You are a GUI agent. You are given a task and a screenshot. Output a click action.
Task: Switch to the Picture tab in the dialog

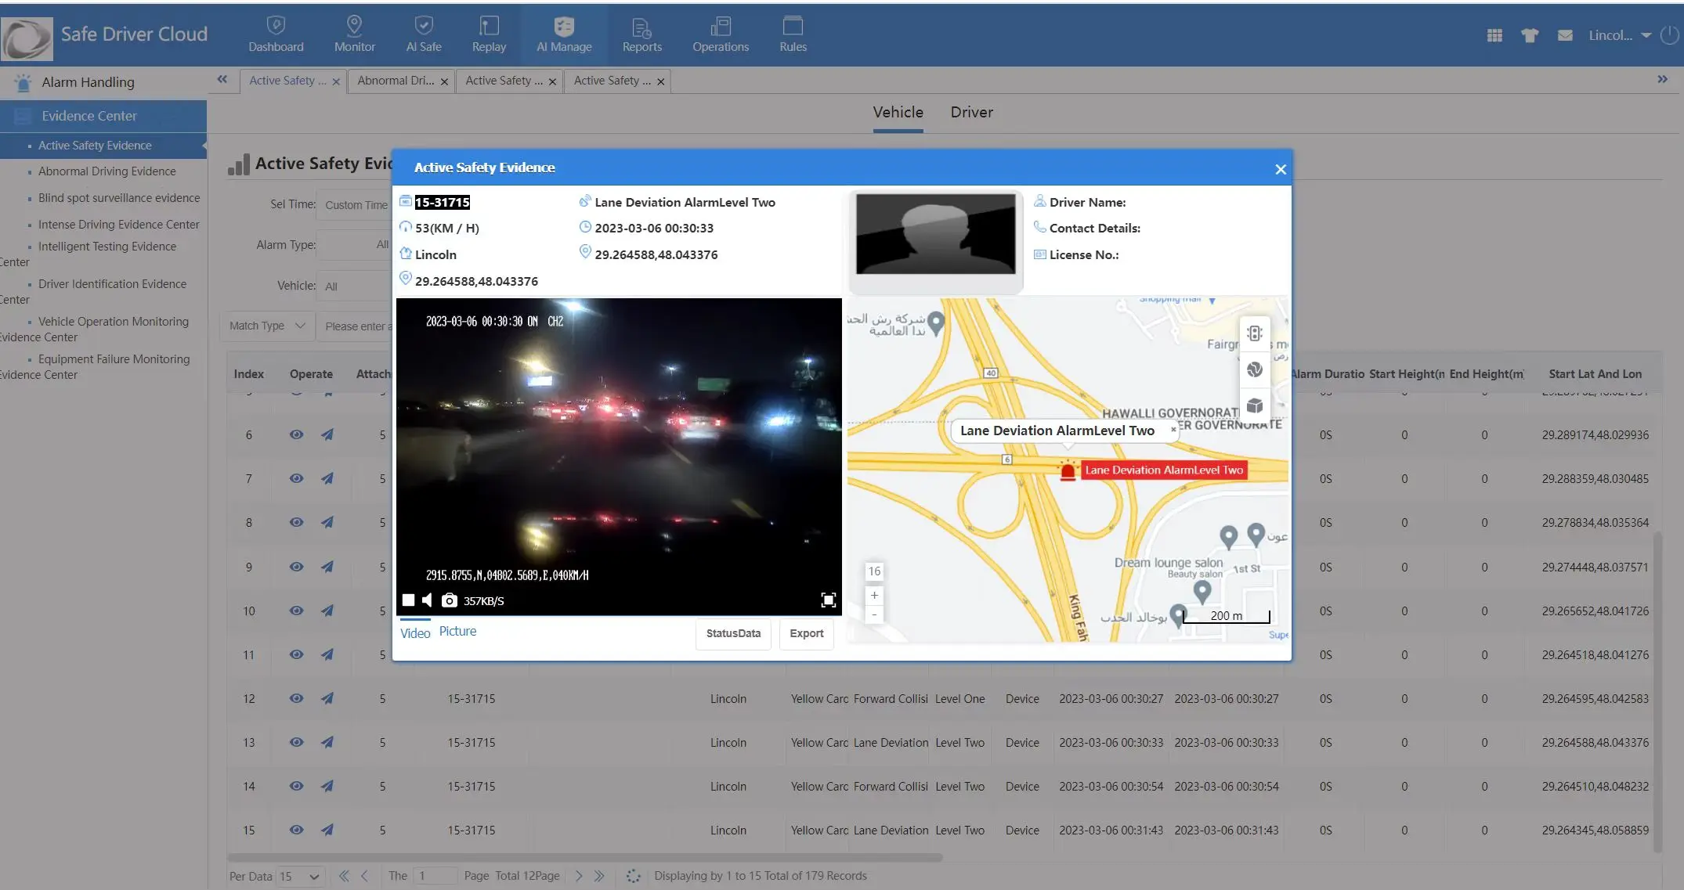(458, 631)
